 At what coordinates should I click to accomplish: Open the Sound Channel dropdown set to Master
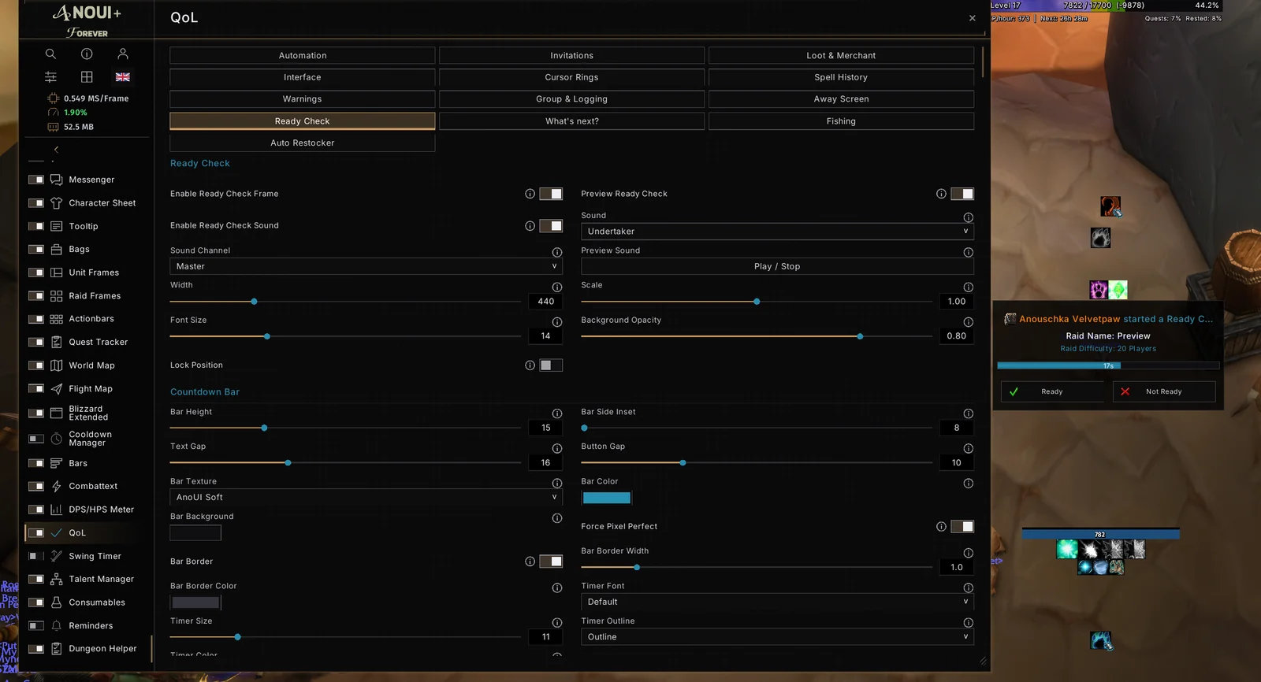click(366, 266)
